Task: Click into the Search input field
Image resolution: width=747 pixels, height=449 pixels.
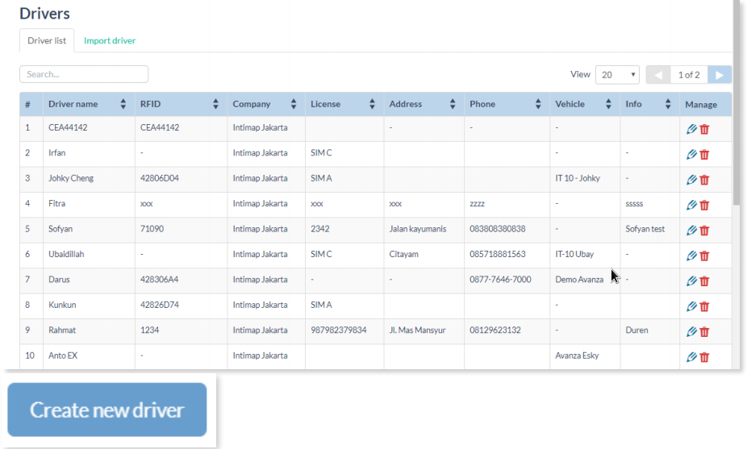Action: coord(84,74)
